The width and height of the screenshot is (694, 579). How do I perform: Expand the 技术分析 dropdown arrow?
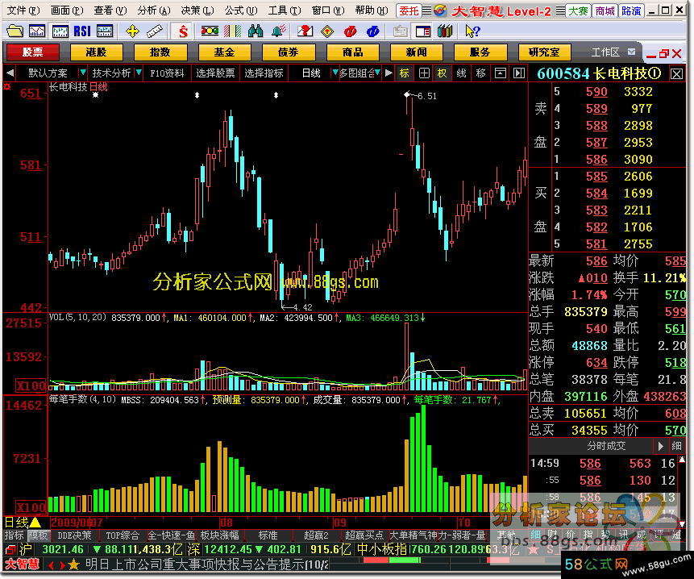point(139,73)
